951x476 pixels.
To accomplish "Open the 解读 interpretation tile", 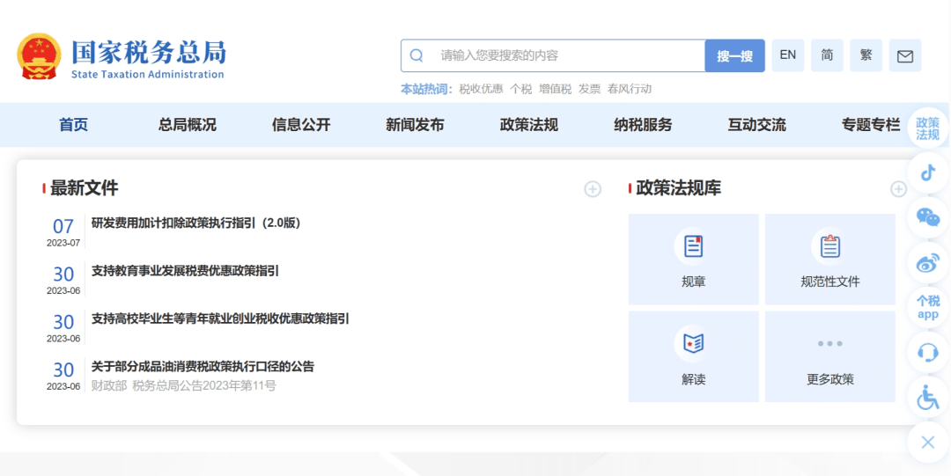I will [693, 356].
